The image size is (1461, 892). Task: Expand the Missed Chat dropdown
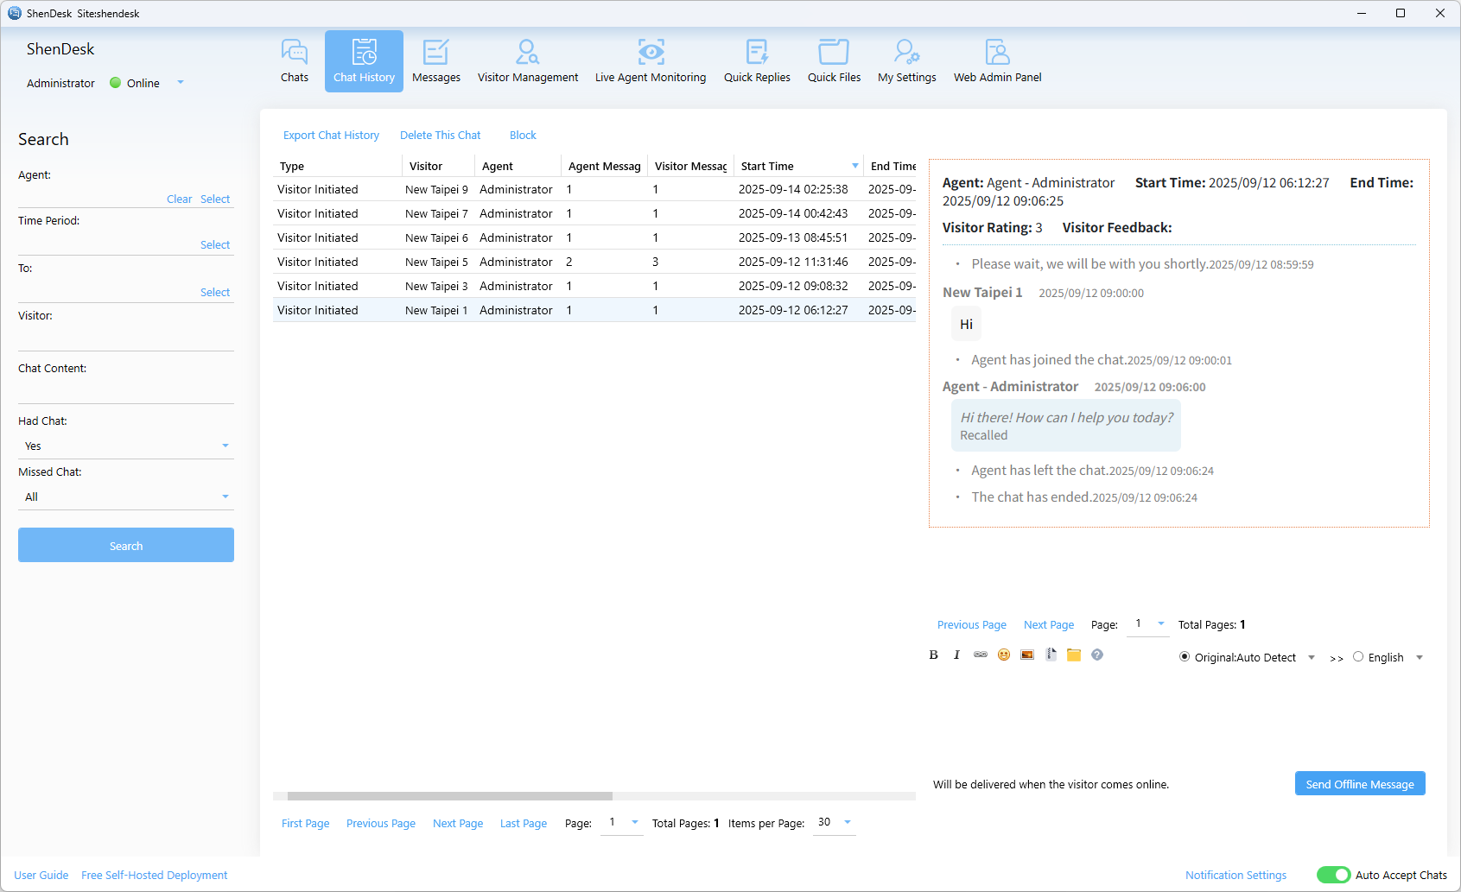pos(126,497)
